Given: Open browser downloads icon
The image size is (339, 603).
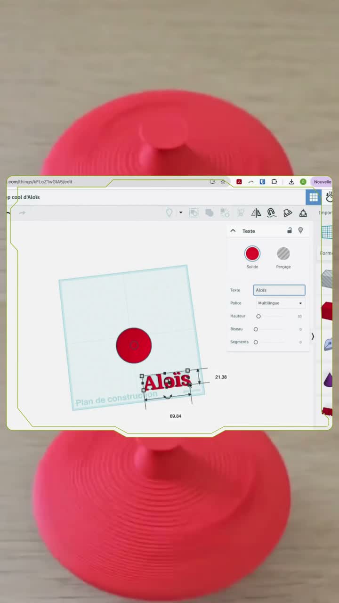Looking at the screenshot, I should (291, 182).
